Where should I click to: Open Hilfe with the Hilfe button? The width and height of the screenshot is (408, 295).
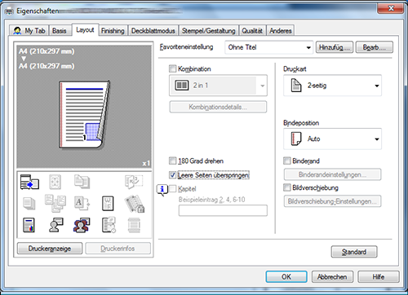tap(379, 277)
